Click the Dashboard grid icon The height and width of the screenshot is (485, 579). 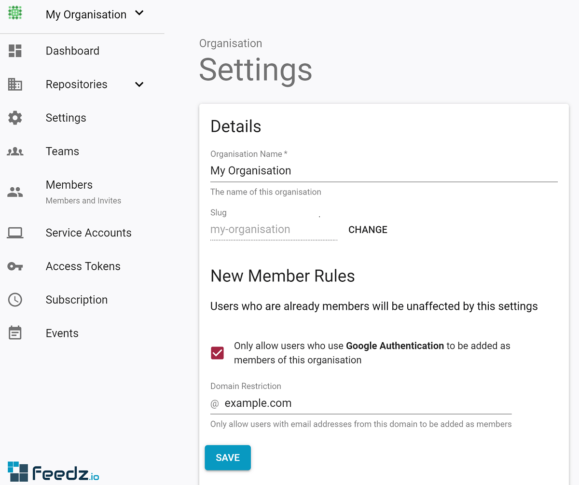click(x=15, y=50)
